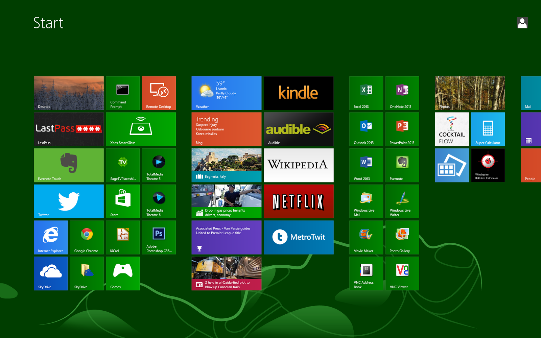Launch Word 2013
Screen dimensions: 541x338
366,165
